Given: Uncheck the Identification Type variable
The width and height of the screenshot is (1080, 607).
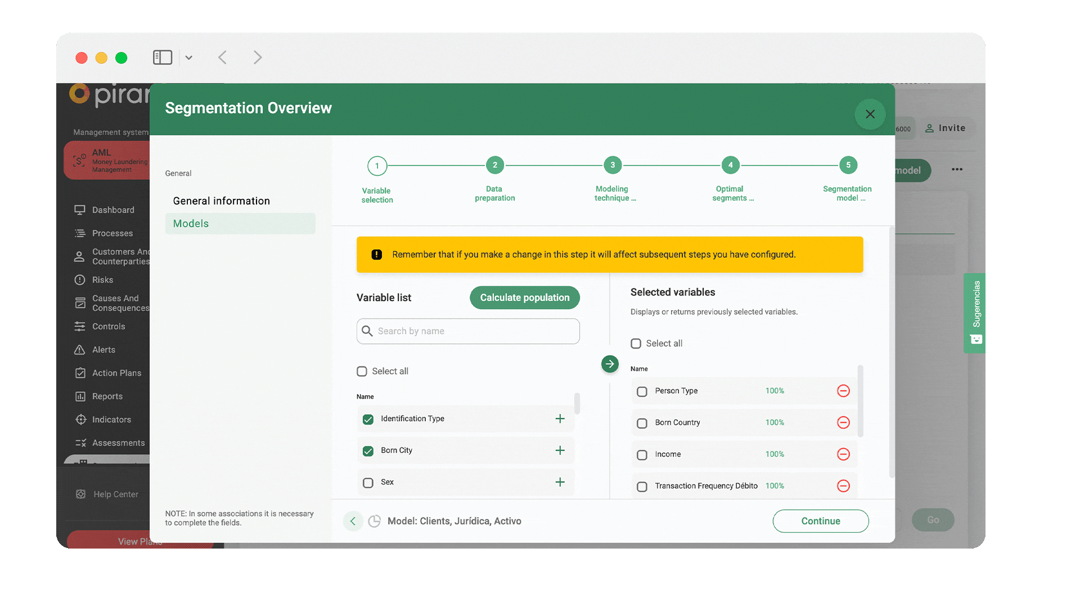Looking at the screenshot, I should tap(368, 419).
